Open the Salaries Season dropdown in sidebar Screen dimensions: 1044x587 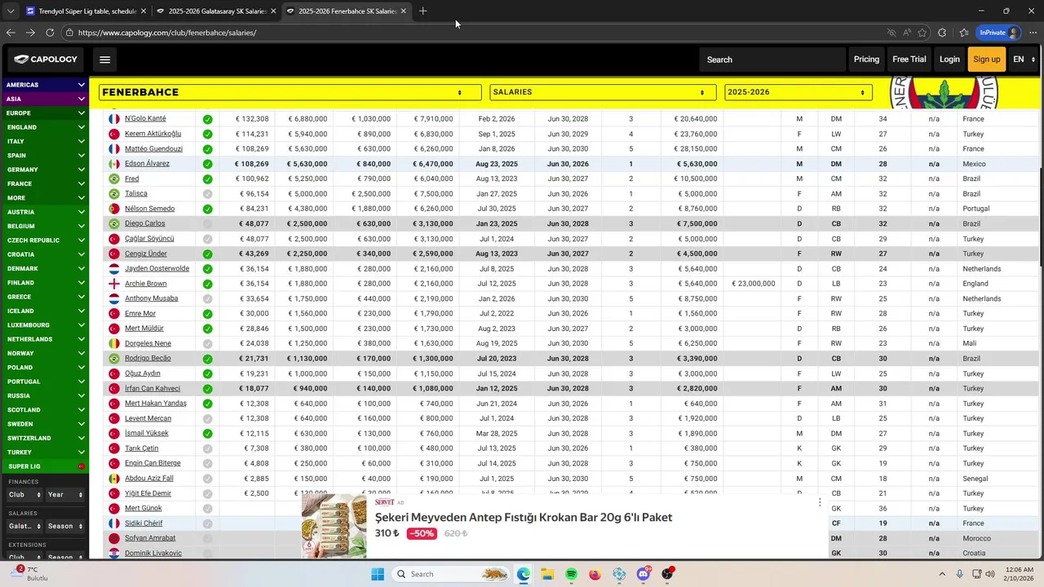pyautogui.click(x=65, y=526)
